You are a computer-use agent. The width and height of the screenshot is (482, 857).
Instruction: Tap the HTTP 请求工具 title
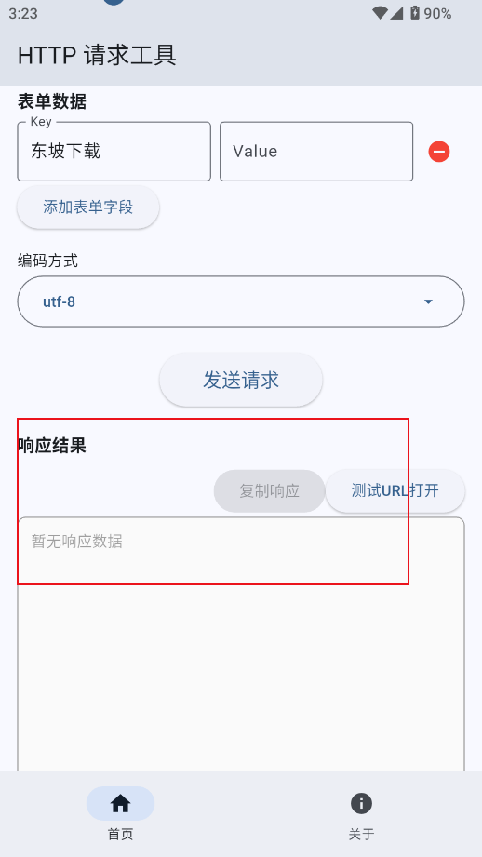pyautogui.click(x=97, y=56)
